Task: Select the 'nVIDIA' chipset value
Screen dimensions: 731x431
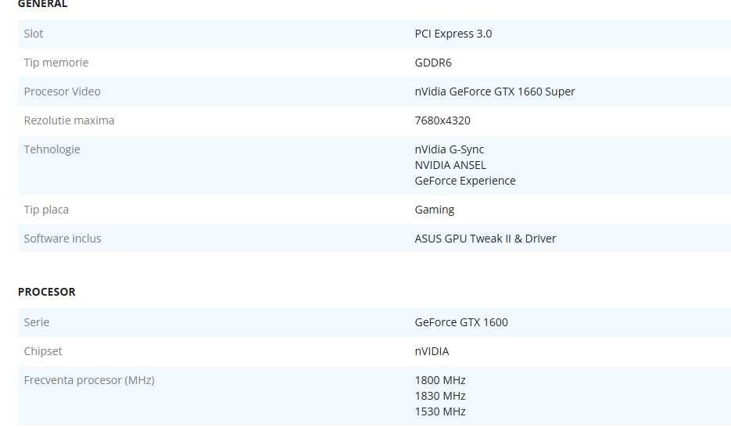Action: tap(432, 351)
